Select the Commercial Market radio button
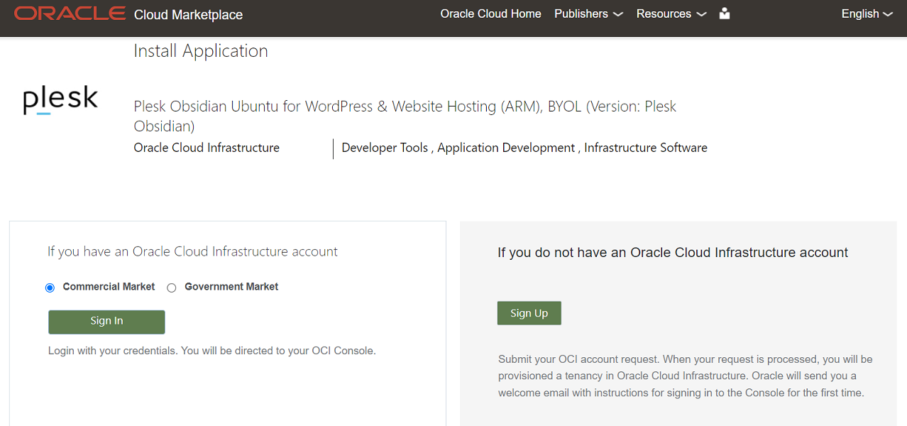Image resolution: width=907 pixels, height=426 pixels. click(50, 287)
